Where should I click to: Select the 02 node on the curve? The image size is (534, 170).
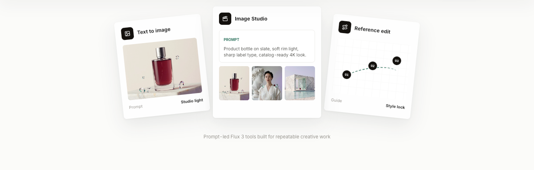click(373, 66)
